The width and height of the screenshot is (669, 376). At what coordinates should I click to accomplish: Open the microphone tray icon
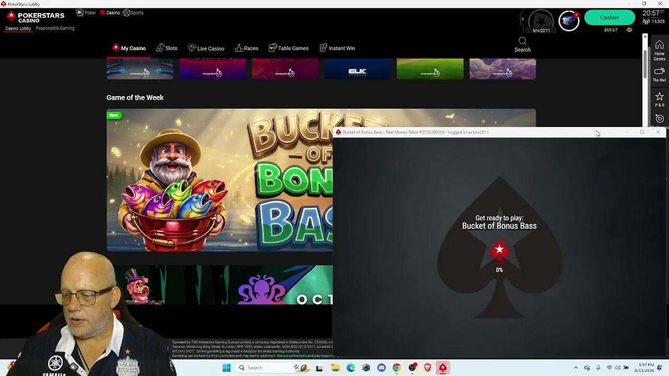pos(598,368)
